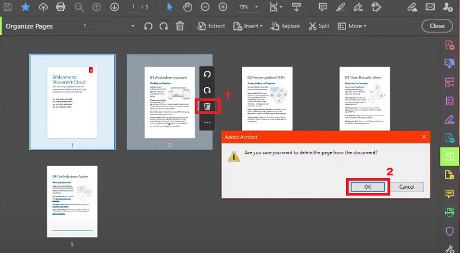Open the Sign document pen tool
460x253 pixels.
click(358, 7)
